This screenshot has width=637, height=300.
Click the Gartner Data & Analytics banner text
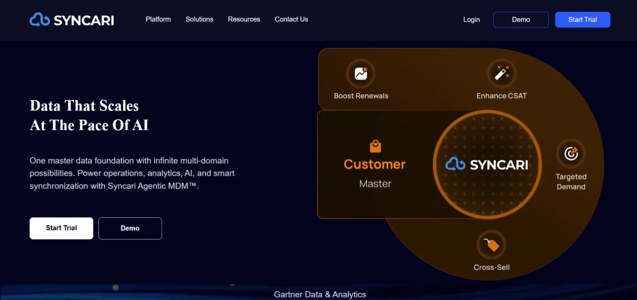pyautogui.click(x=320, y=294)
